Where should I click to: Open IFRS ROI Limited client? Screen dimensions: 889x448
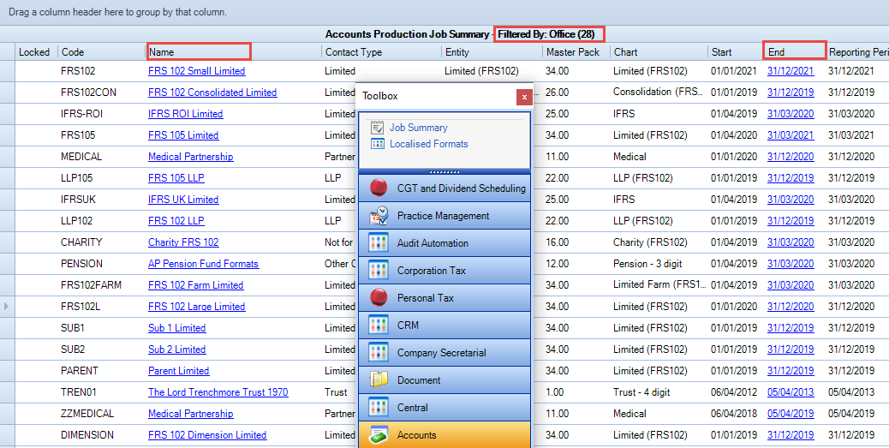pyautogui.click(x=185, y=114)
